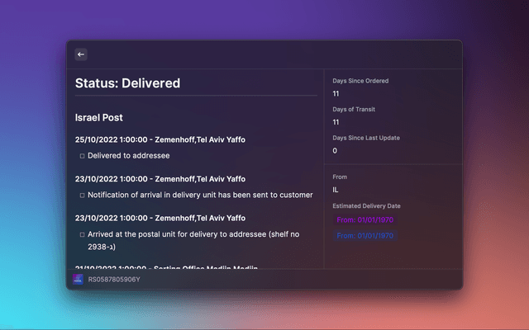Select the 25/10/2022 Zemenhoff event header
The height and width of the screenshot is (330, 529).
pos(160,139)
